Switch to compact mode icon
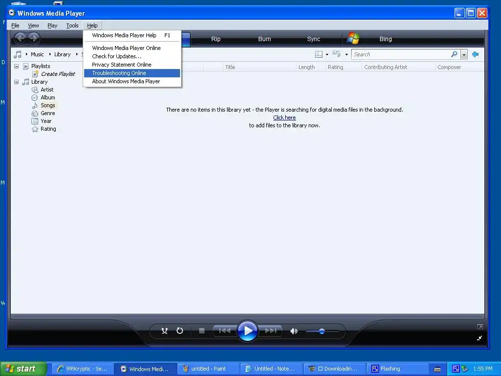The image size is (501, 376). pos(479,338)
